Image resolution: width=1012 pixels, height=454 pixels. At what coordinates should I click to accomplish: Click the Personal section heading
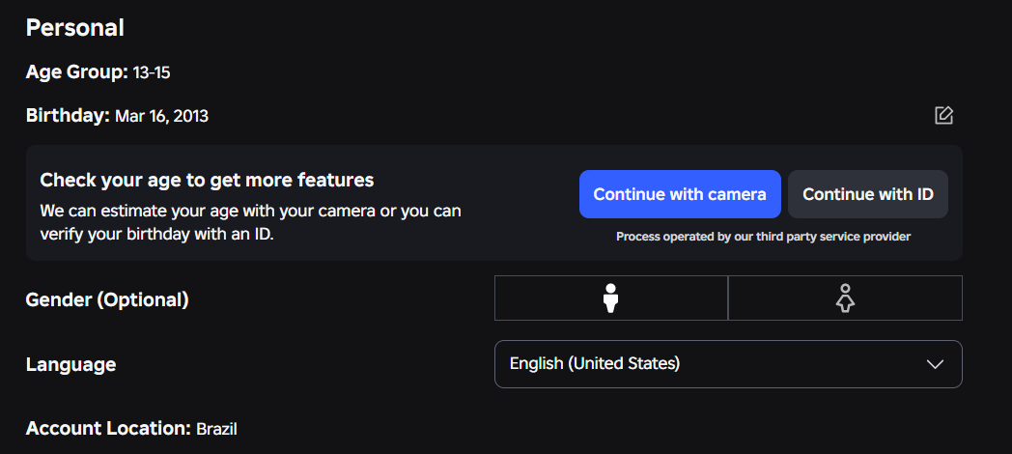pyautogui.click(x=75, y=28)
